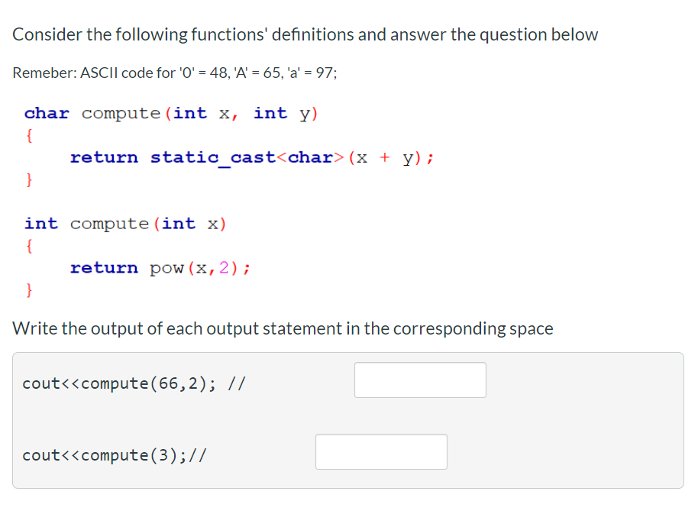Select the static_cast return statement
The width and height of the screenshot is (698, 514).
pyautogui.click(x=252, y=157)
